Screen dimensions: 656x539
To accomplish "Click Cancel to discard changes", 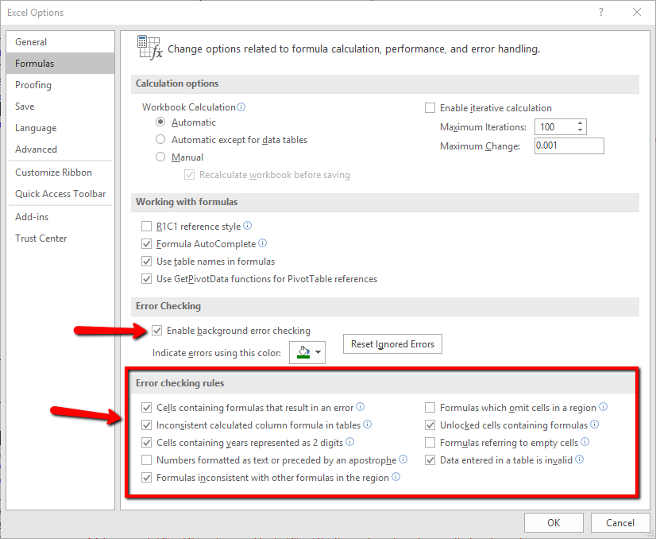I will [620, 522].
